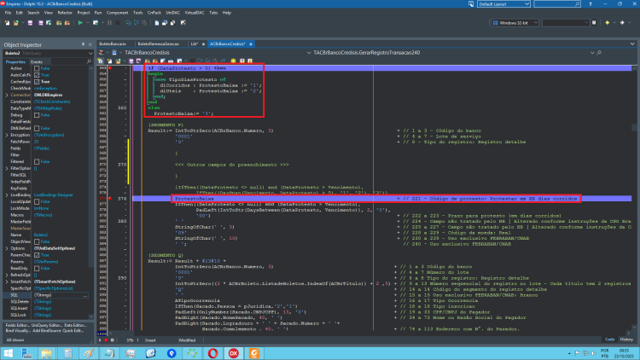The height and width of the screenshot is (360, 640).
Task: Click the code editor vertical scrollbar
Action: (634, 198)
